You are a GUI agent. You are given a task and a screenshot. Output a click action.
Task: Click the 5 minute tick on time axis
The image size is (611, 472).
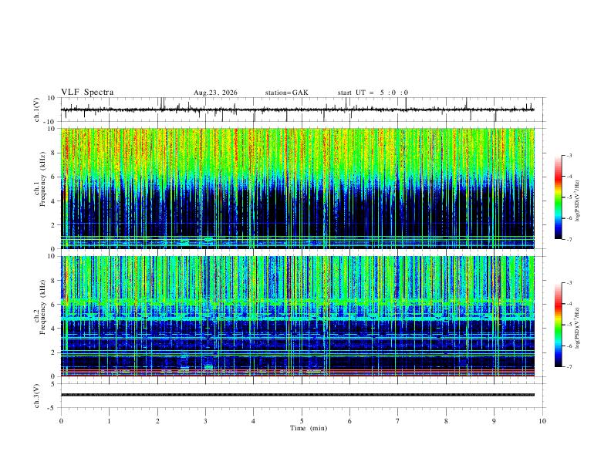pos(302,421)
